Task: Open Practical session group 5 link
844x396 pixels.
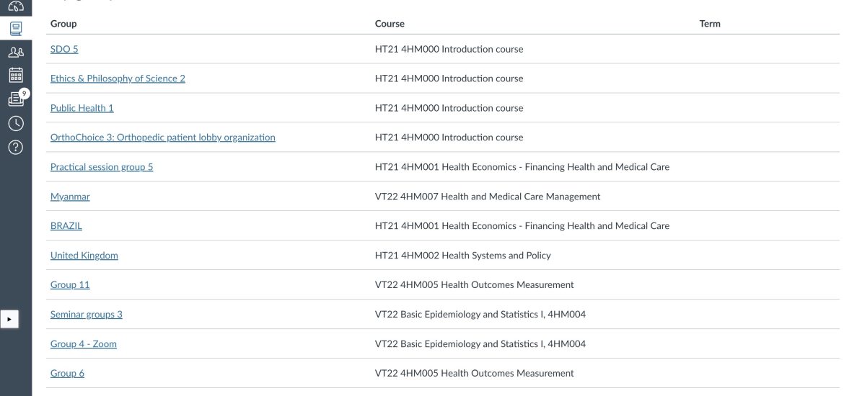Action: [102, 166]
